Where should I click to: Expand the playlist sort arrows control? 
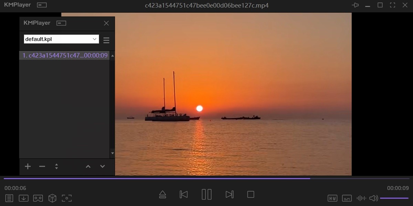tap(56, 167)
